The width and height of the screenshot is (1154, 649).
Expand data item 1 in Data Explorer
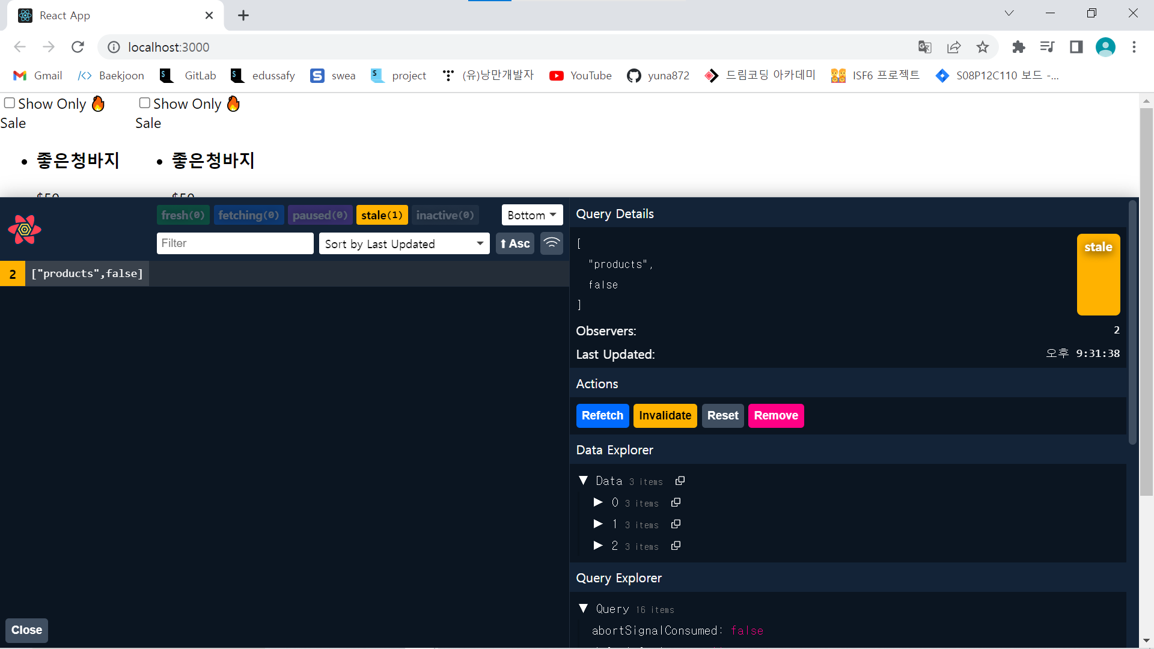598,524
